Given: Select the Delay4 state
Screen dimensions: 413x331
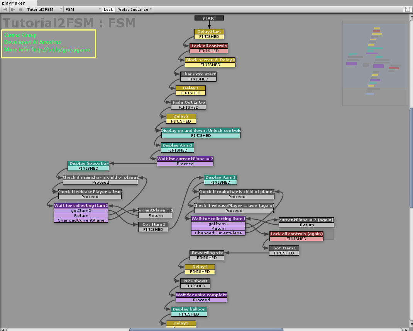Looking at the screenshot, I should point(200,267).
